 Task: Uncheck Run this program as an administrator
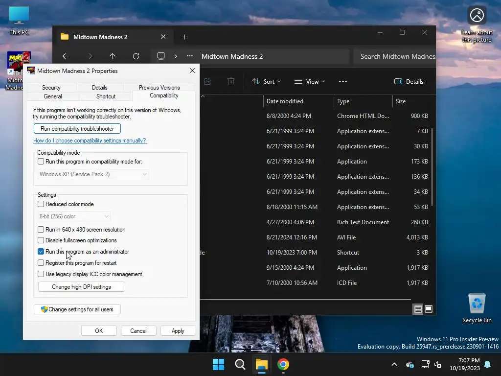click(41, 251)
